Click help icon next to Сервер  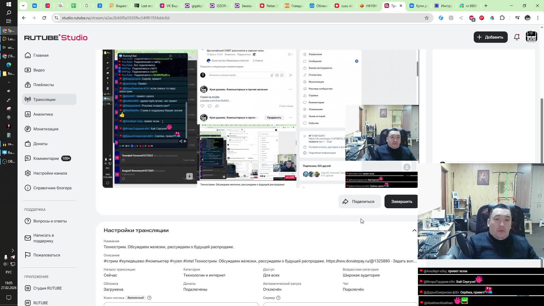[x=278, y=298]
